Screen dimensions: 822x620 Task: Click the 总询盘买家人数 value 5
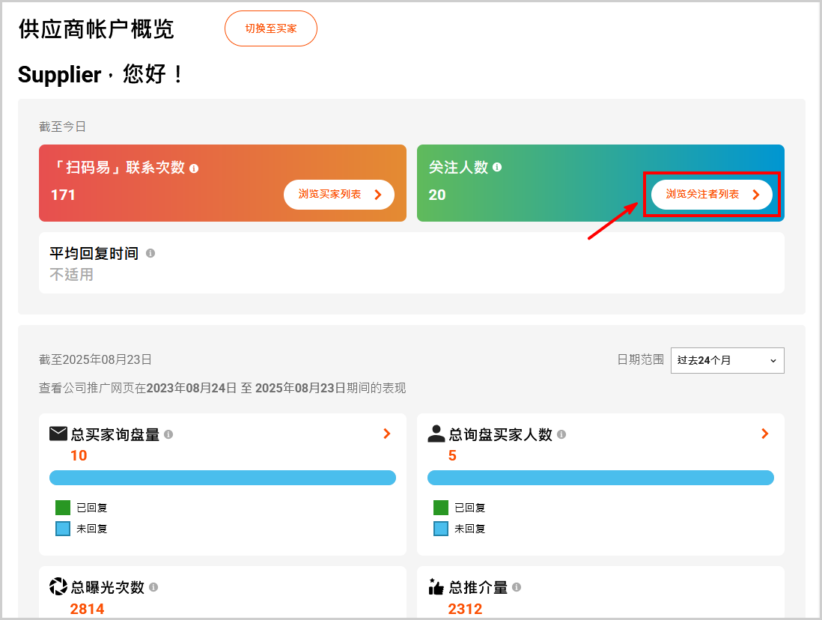(x=452, y=456)
